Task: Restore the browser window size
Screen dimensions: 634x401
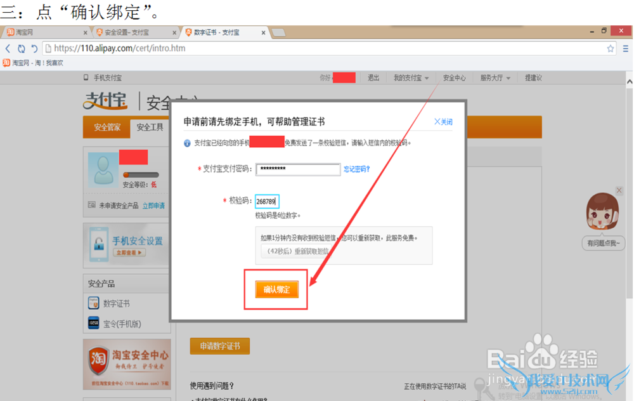Action: 604,30
